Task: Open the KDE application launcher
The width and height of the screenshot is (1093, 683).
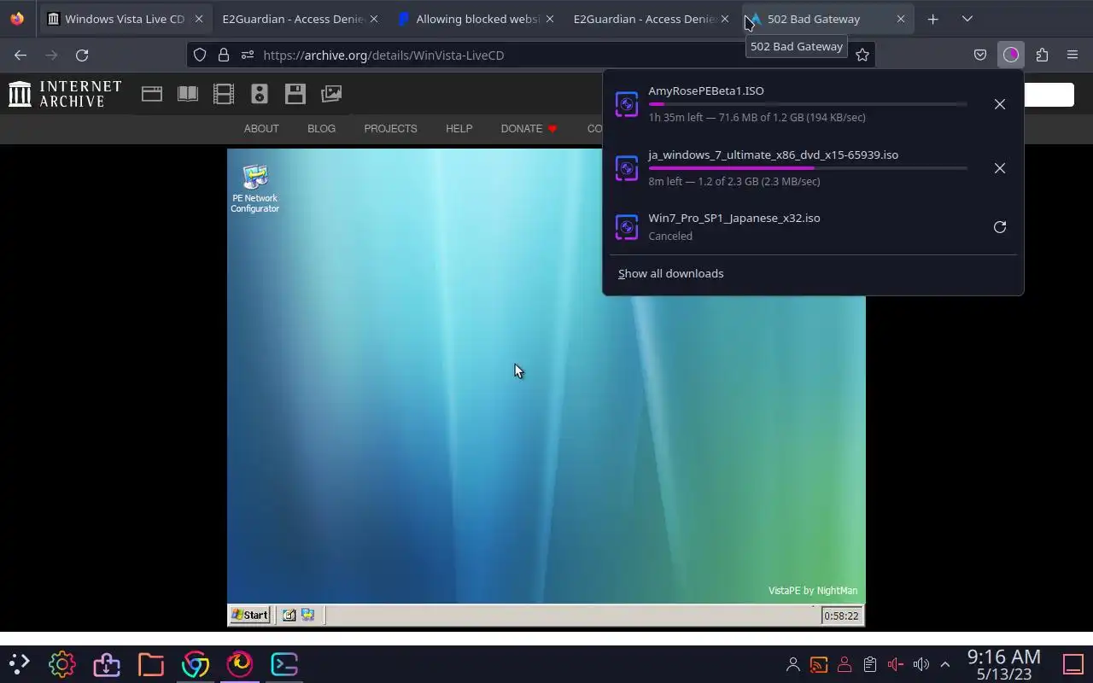Action: (x=19, y=663)
